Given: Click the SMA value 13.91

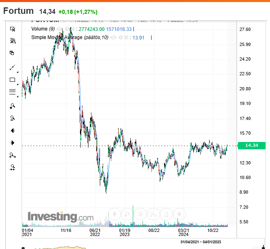Looking at the screenshot, I should [x=138, y=38].
